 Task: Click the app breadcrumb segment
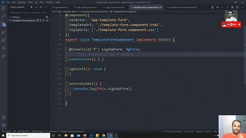click(59, 11)
